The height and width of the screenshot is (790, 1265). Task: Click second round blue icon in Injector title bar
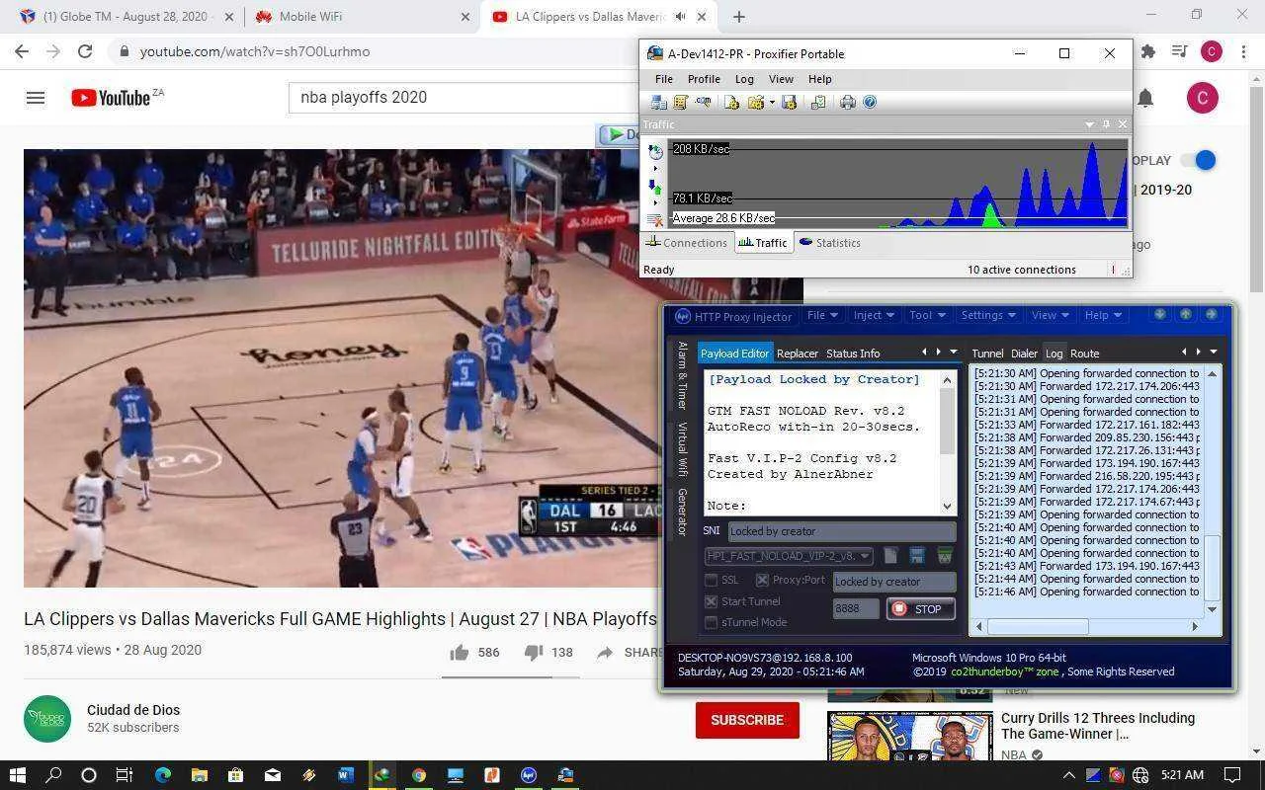tap(1186, 314)
